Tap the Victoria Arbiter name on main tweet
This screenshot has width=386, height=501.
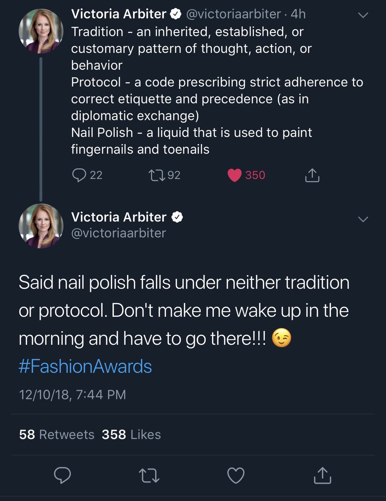pos(119,217)
